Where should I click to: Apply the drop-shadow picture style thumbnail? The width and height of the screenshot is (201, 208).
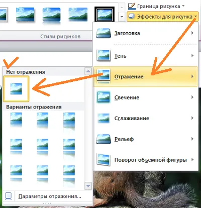25,15
